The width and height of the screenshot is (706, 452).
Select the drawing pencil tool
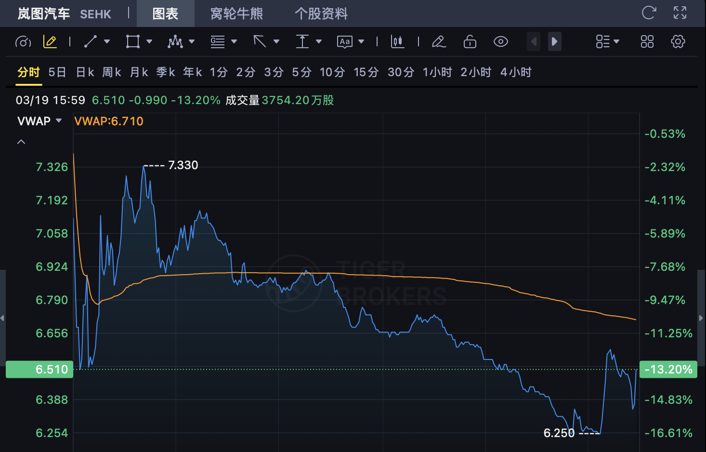click(50, 41)
